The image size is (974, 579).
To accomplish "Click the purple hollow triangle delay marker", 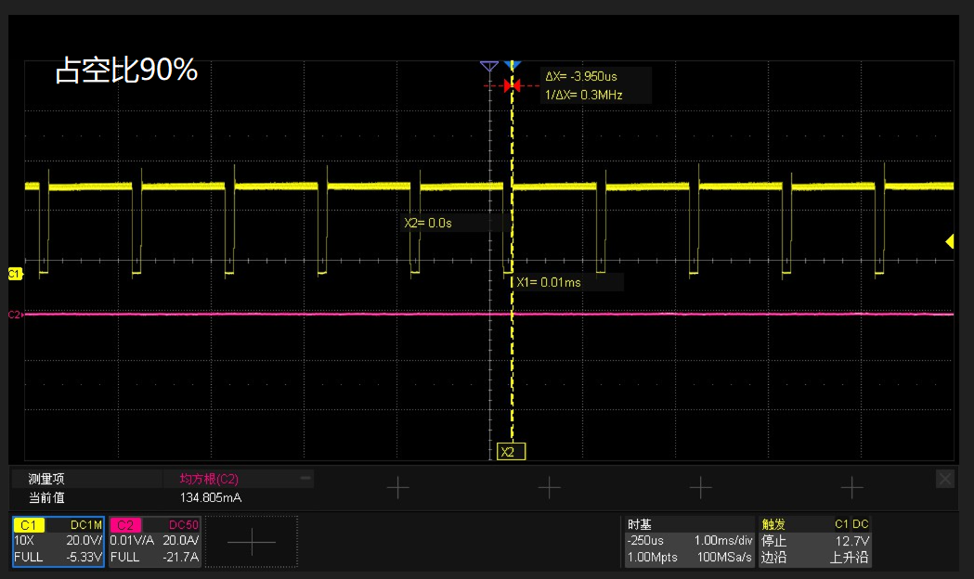I will tap(489, 66).
